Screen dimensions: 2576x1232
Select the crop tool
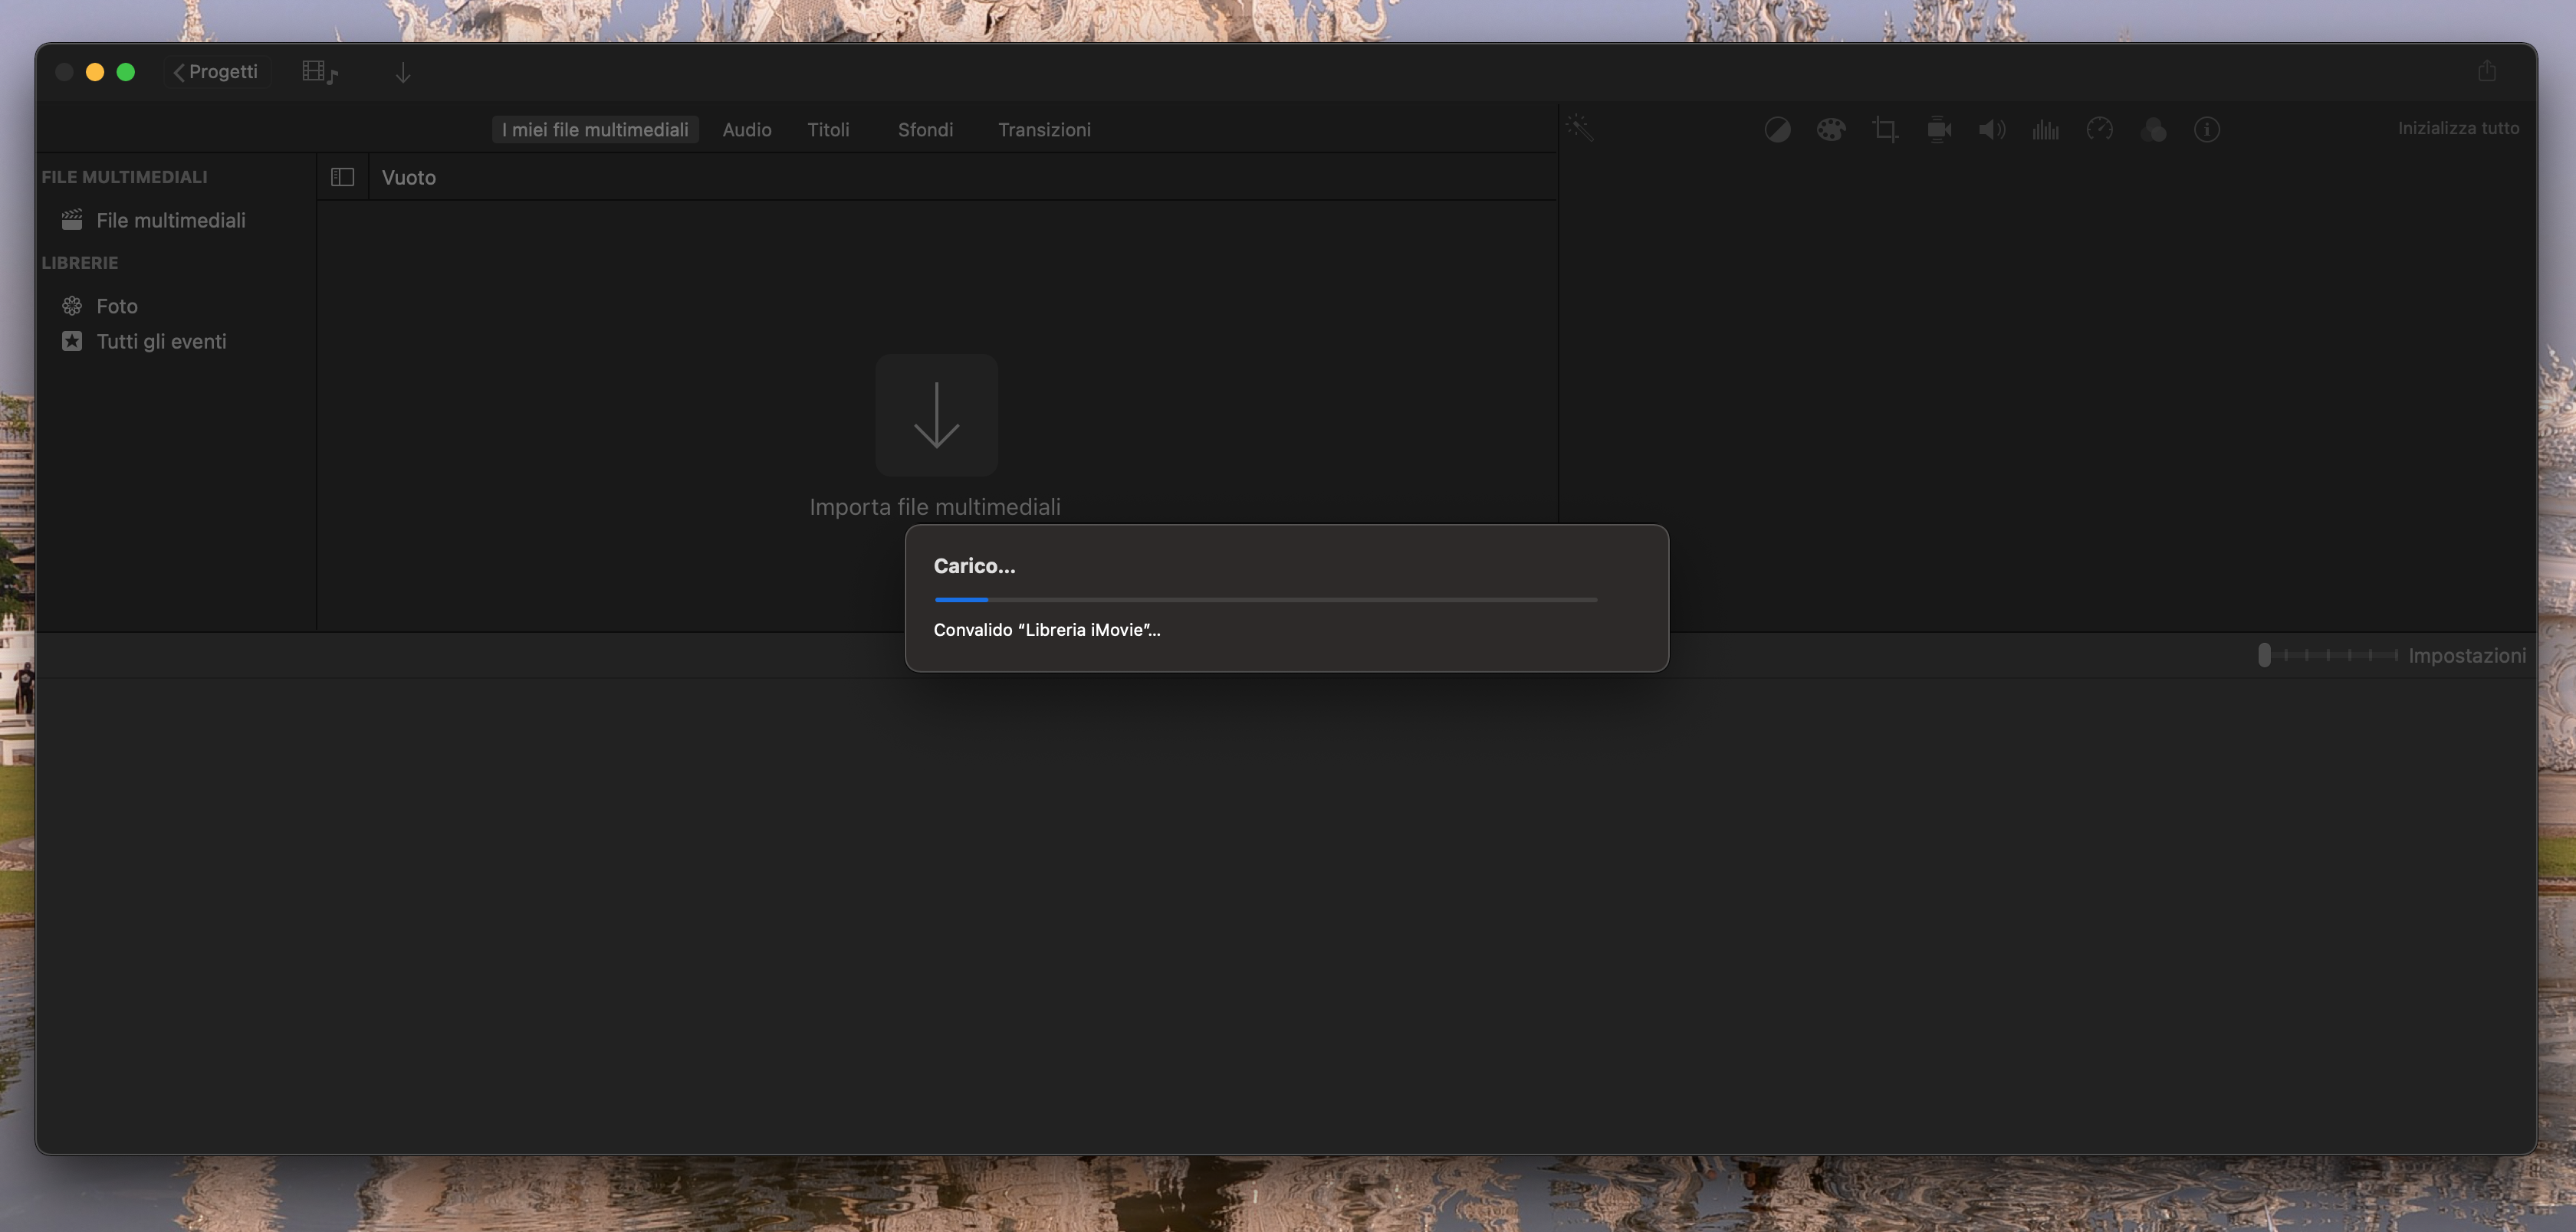[x=1886, y=129]
